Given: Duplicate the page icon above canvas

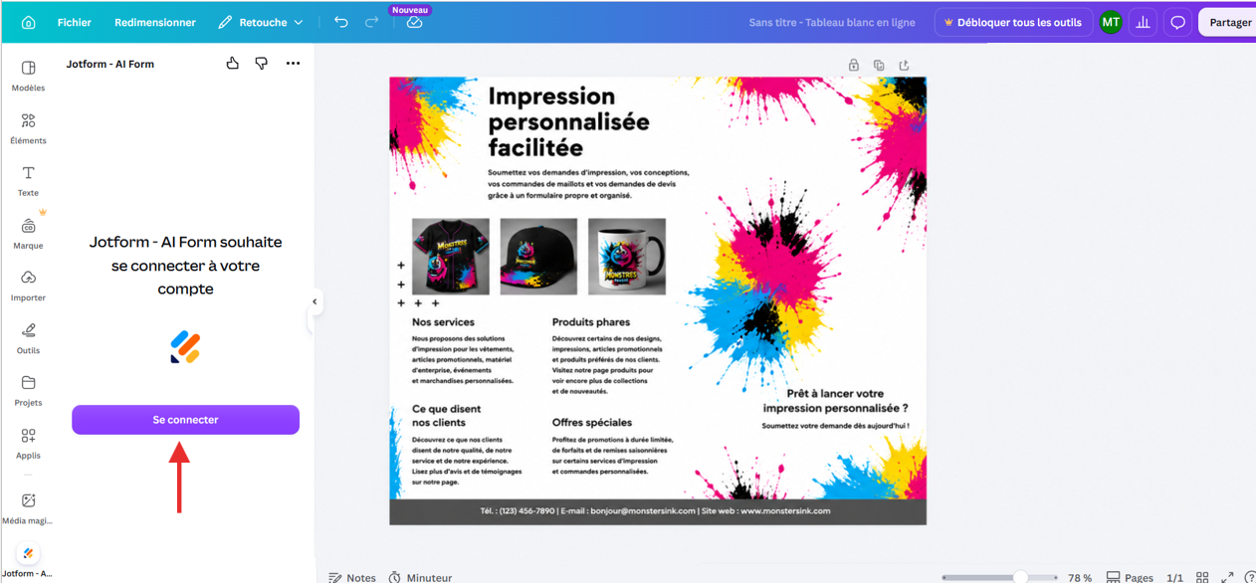Looking at the screenshot, I should click(879, 65).
